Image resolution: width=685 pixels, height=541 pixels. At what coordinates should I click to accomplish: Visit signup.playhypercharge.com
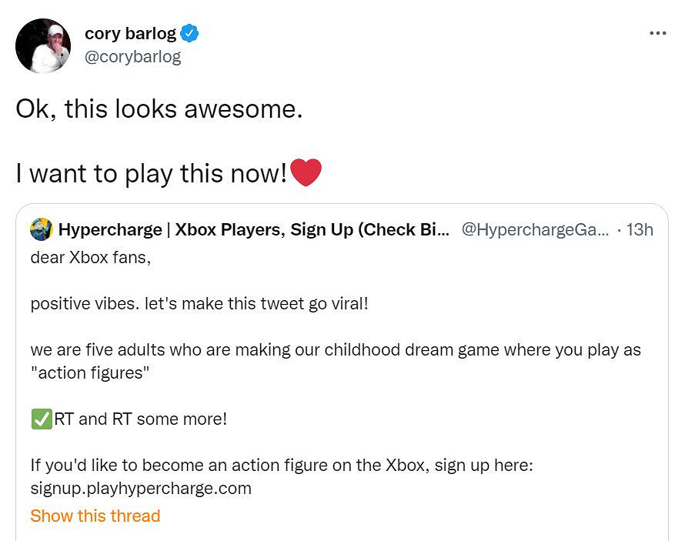[x=141, y=488]
